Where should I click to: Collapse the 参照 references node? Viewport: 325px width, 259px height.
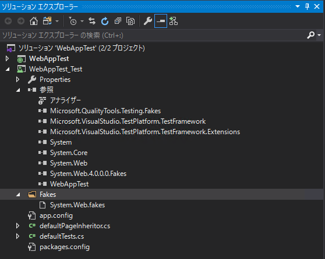point(18,90)
